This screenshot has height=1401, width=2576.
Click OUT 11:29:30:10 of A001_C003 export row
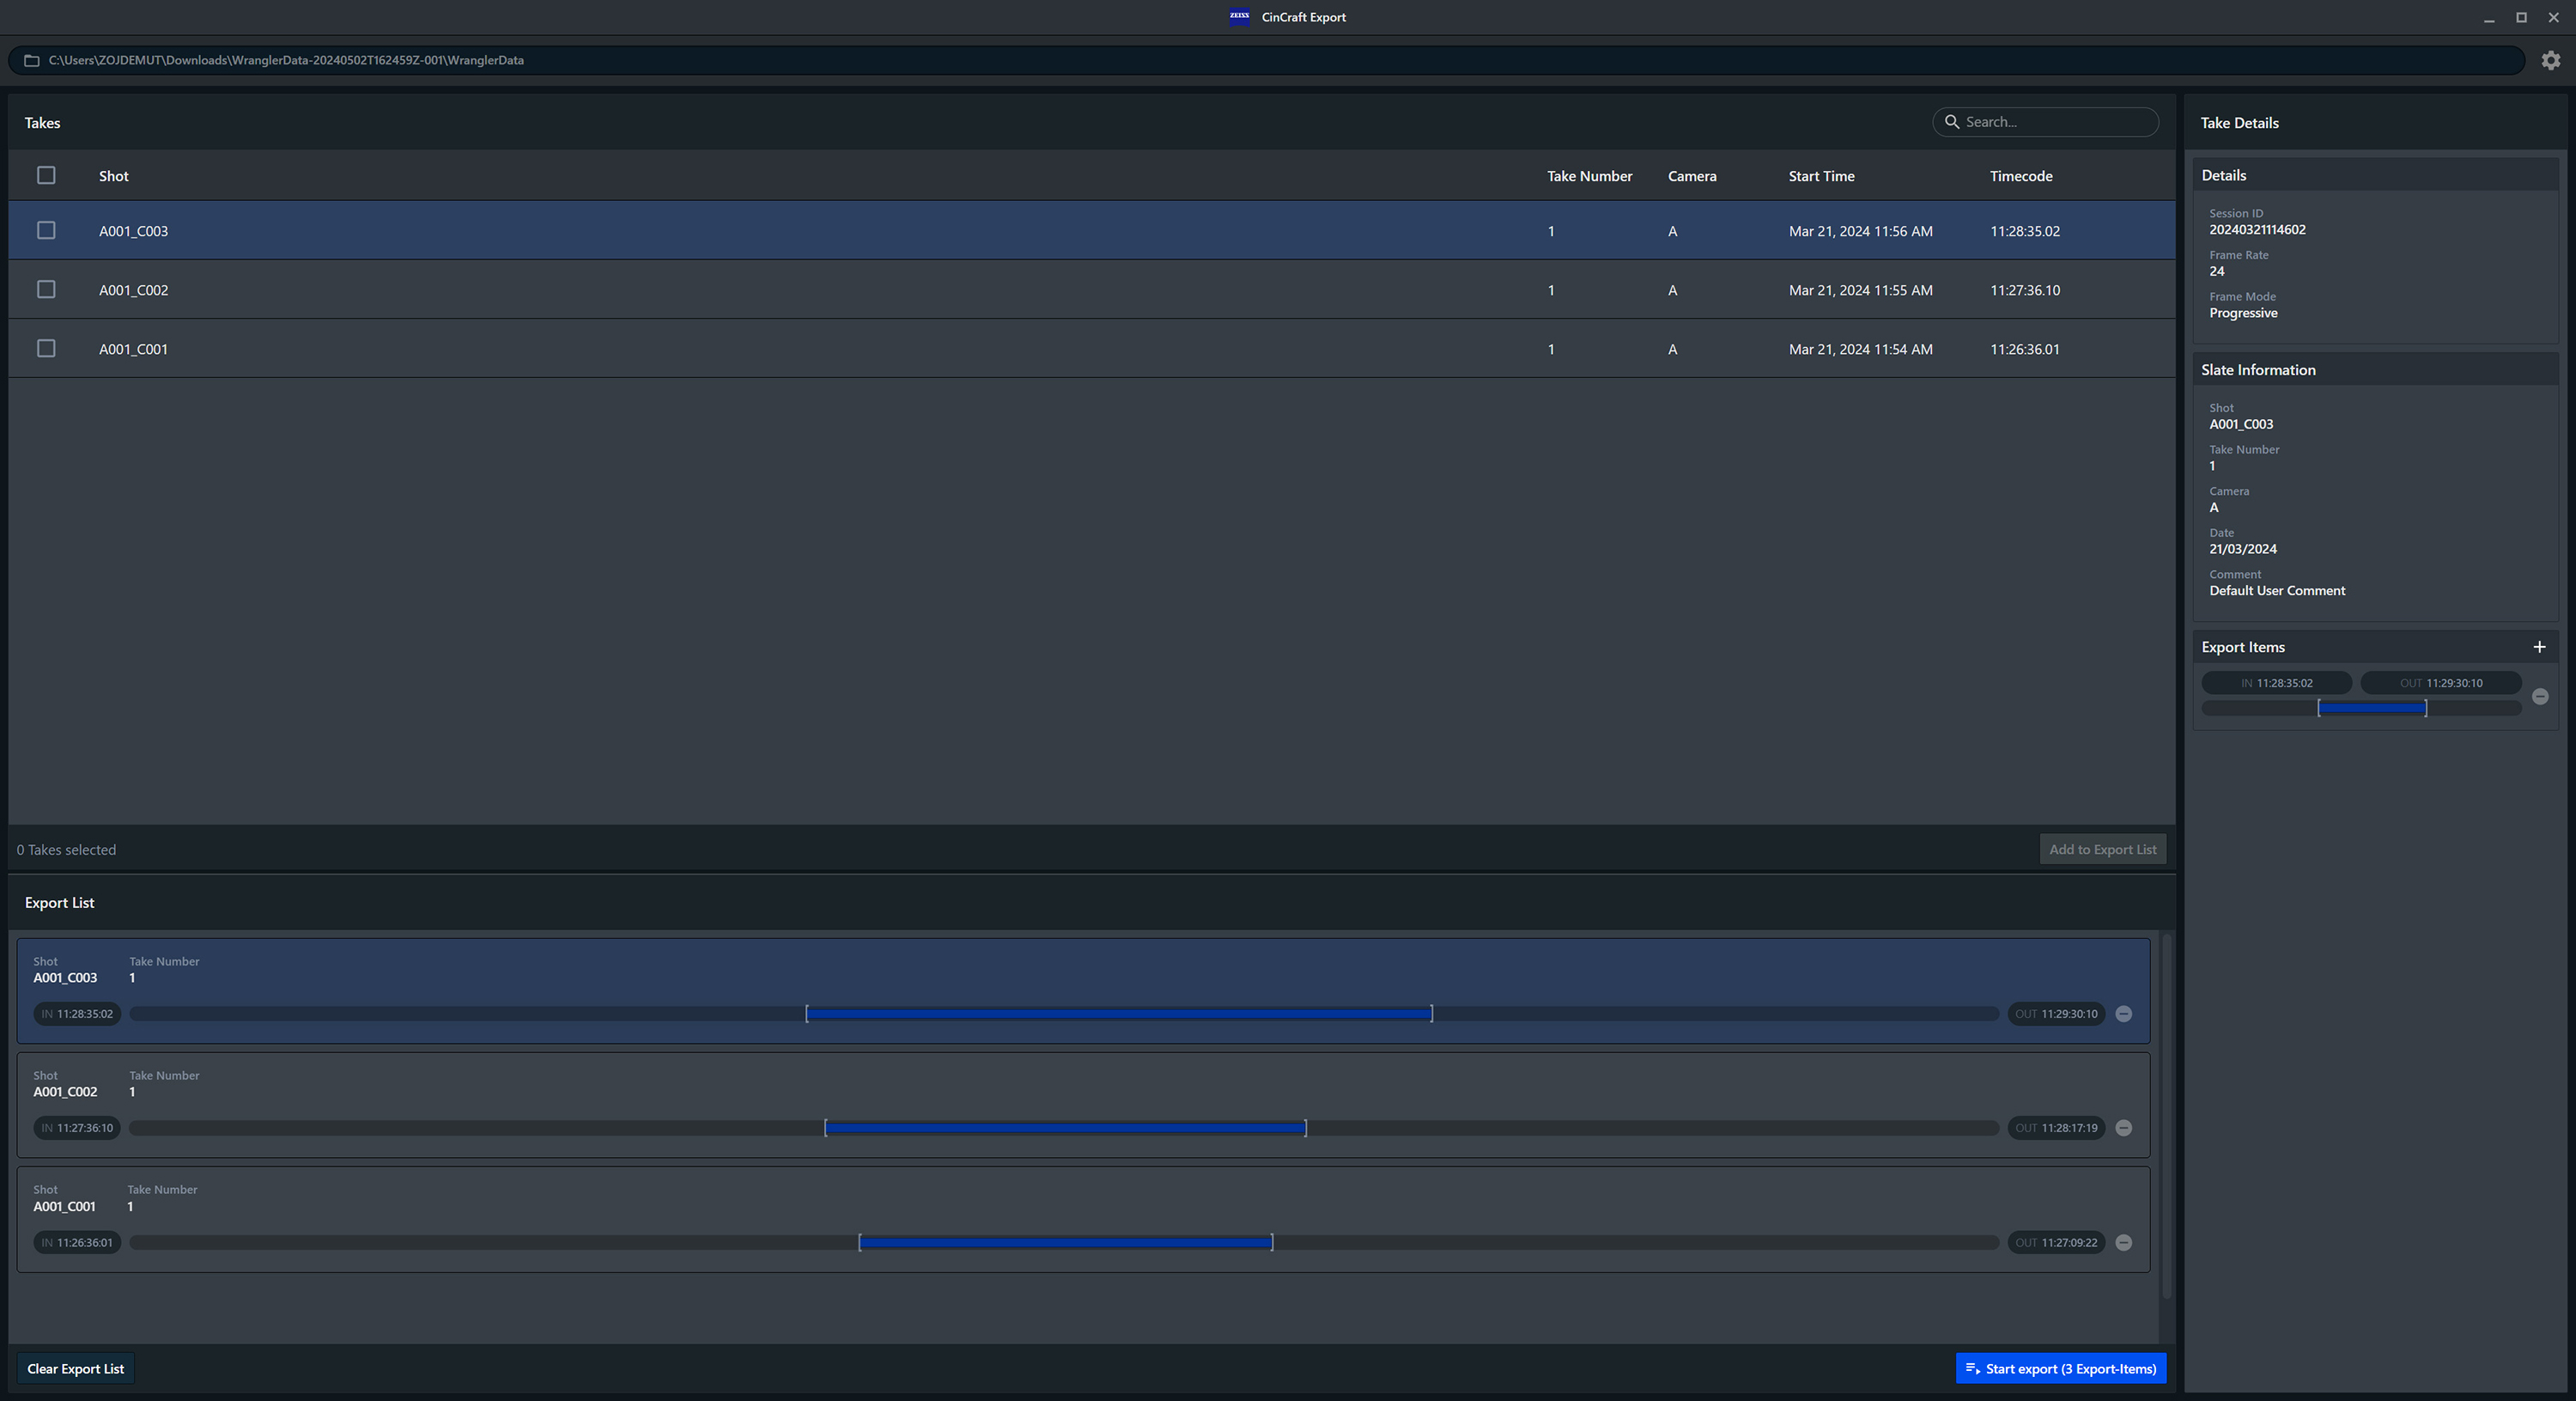pyautogui.click(x=2056, y=1014)
